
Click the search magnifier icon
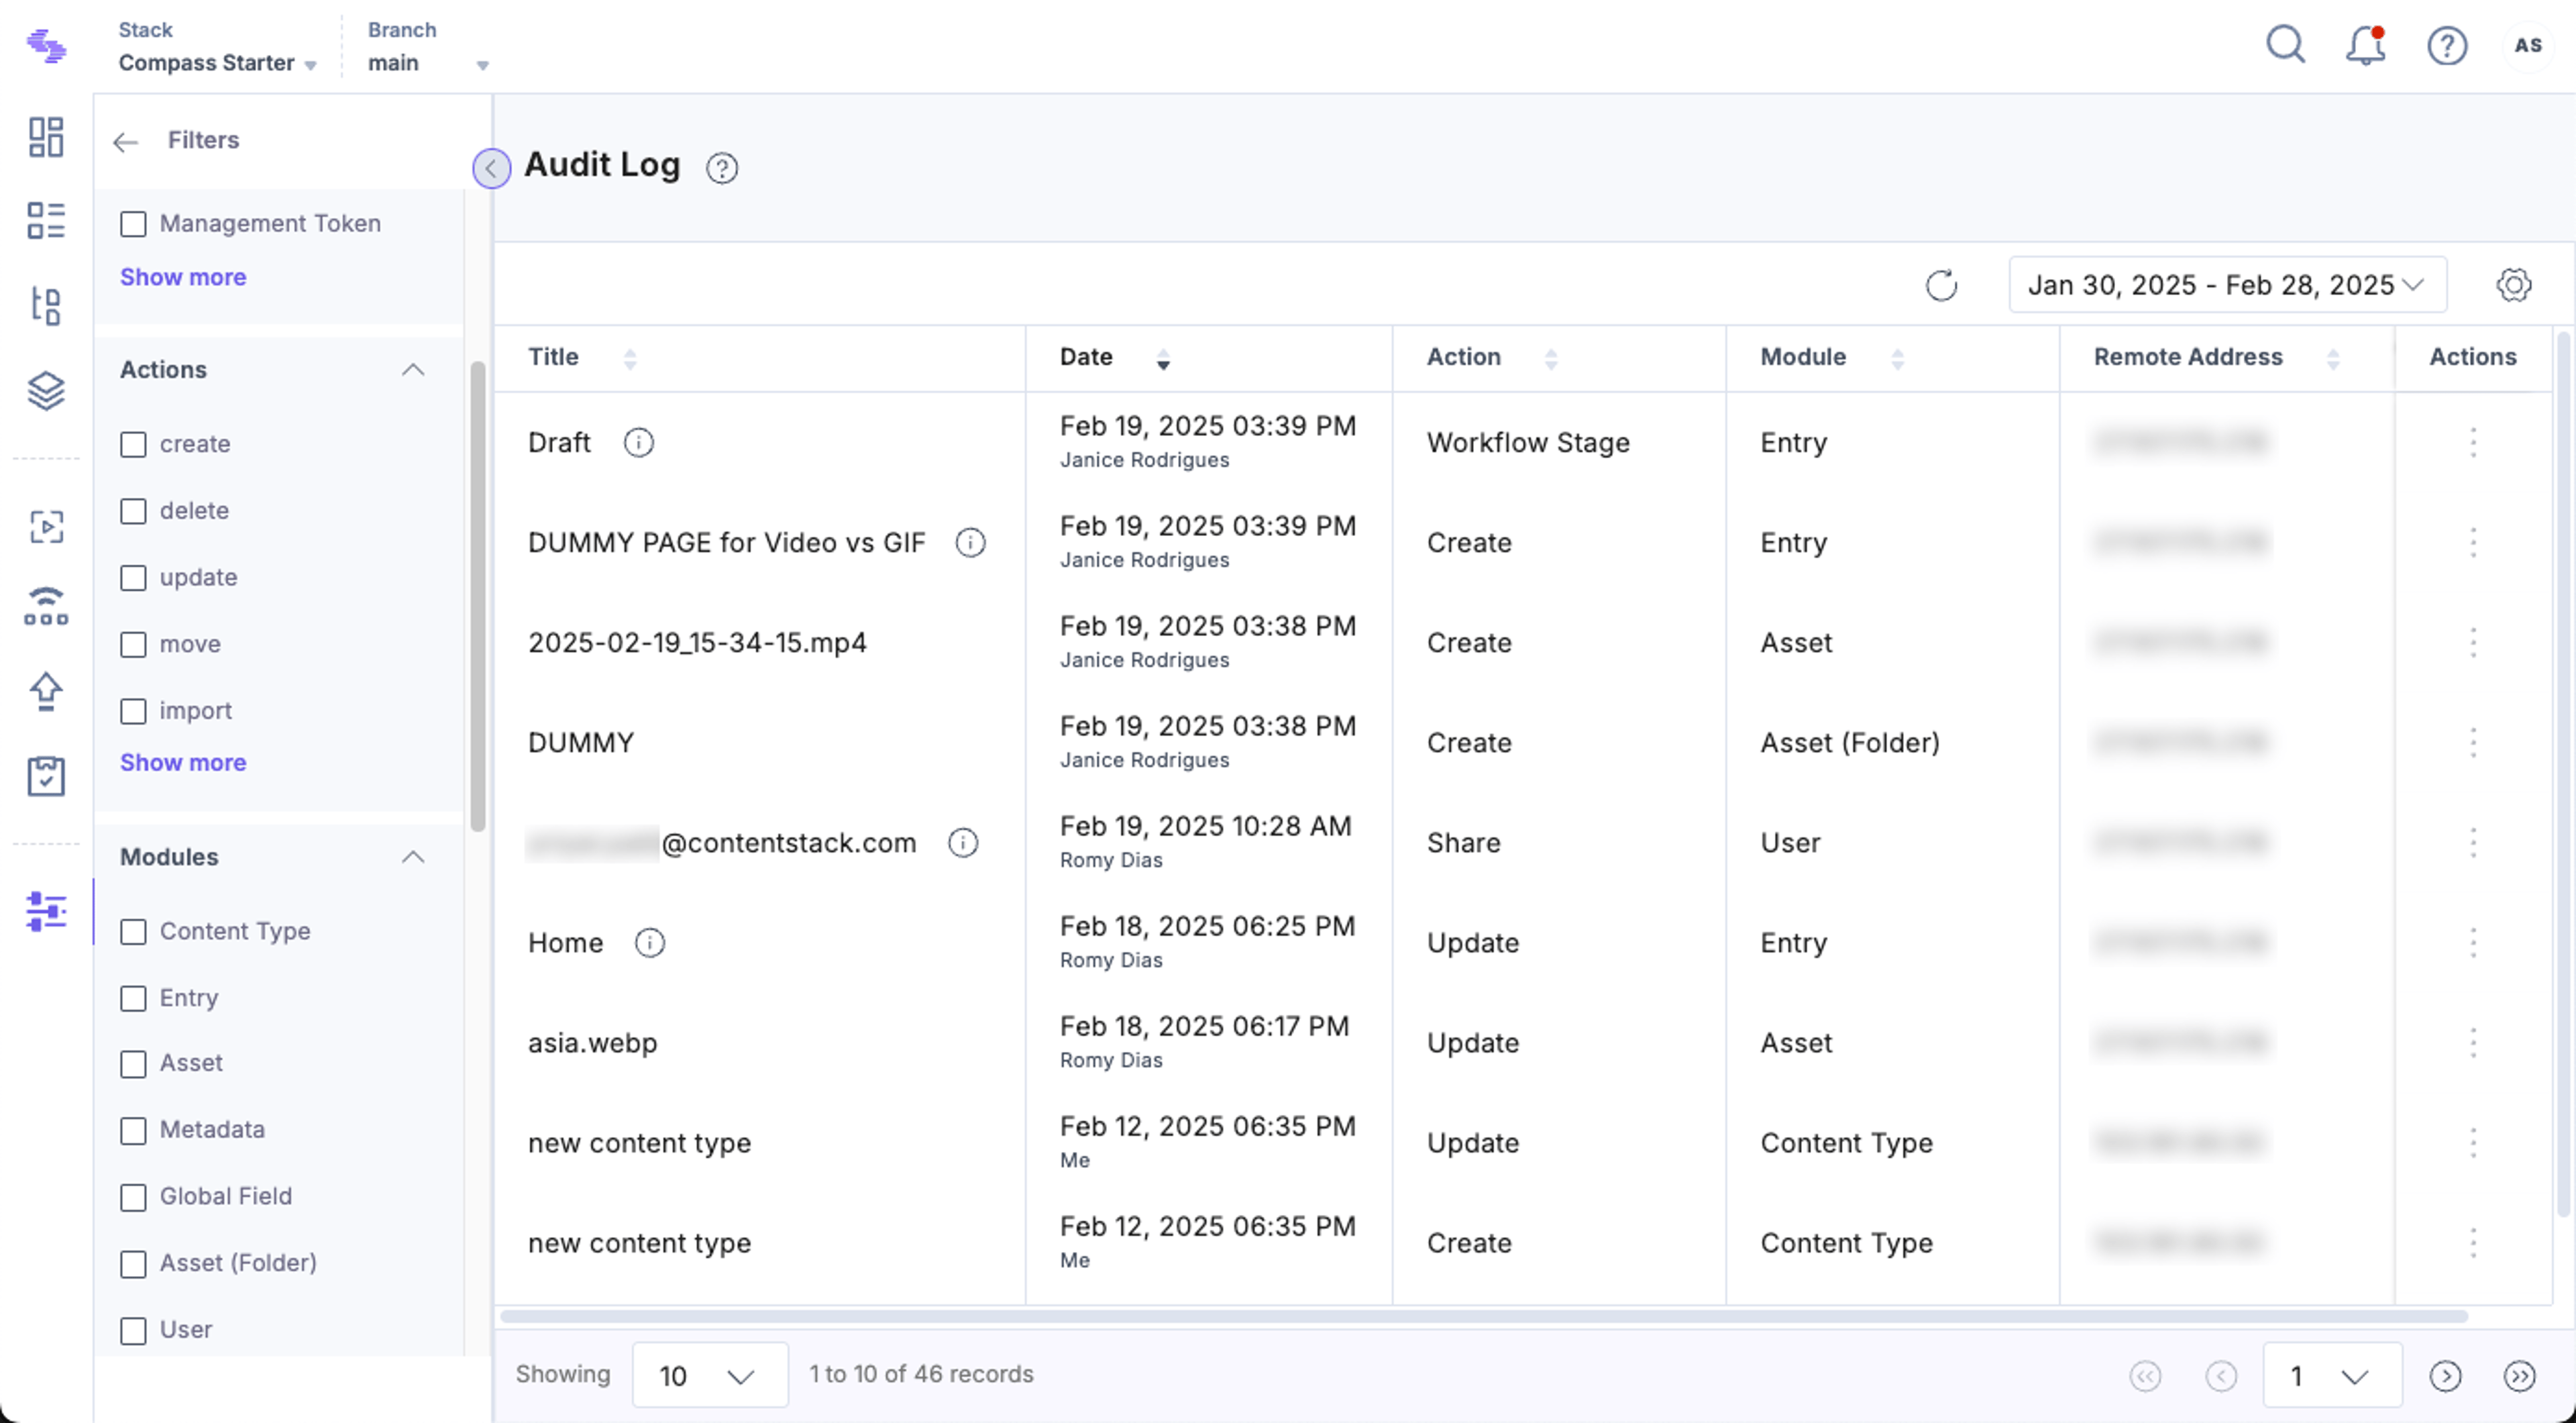coord(2285,46)
